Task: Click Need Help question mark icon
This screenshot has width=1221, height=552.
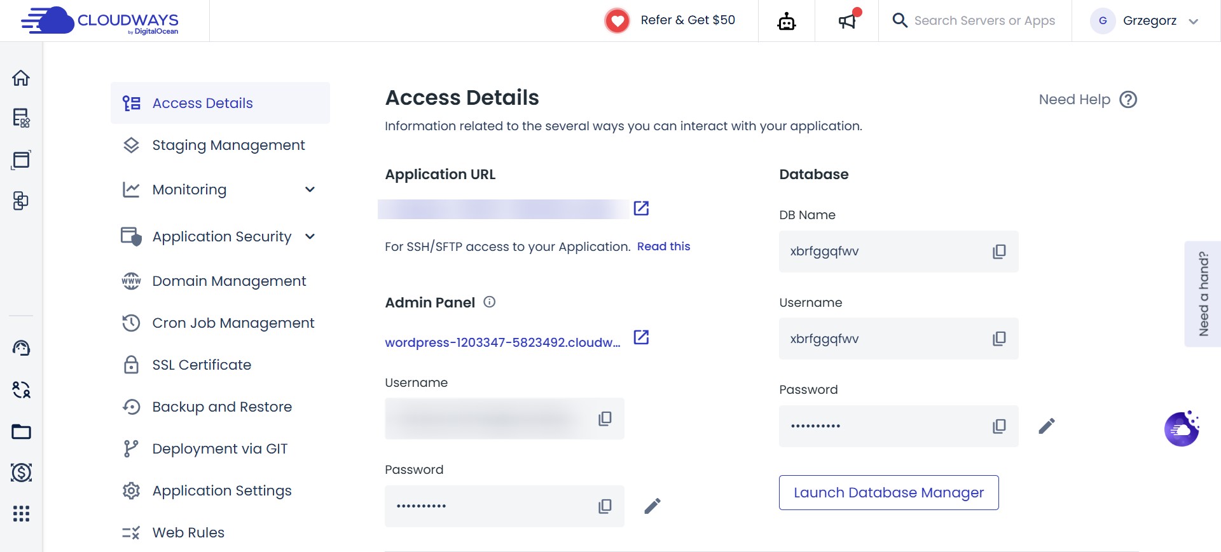Action: coord(1128,100)
